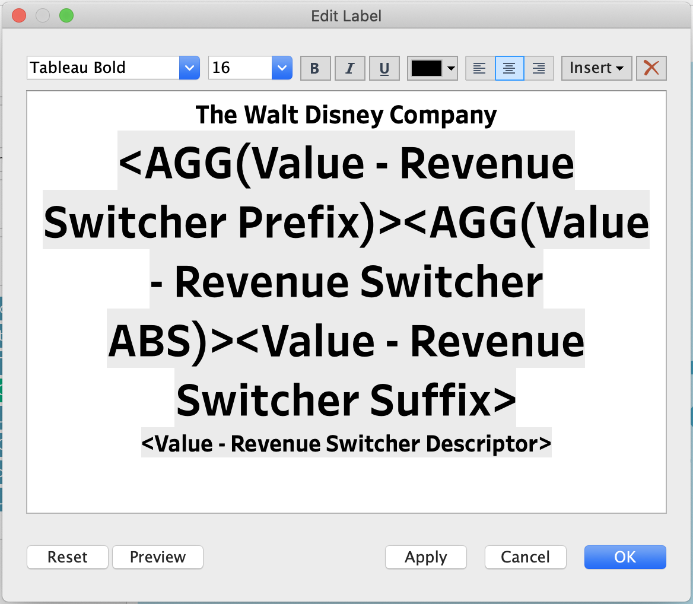Click the '- Revenue Switcher' text line
Viewport: 693px width, 604px height.
click(346, 282)
